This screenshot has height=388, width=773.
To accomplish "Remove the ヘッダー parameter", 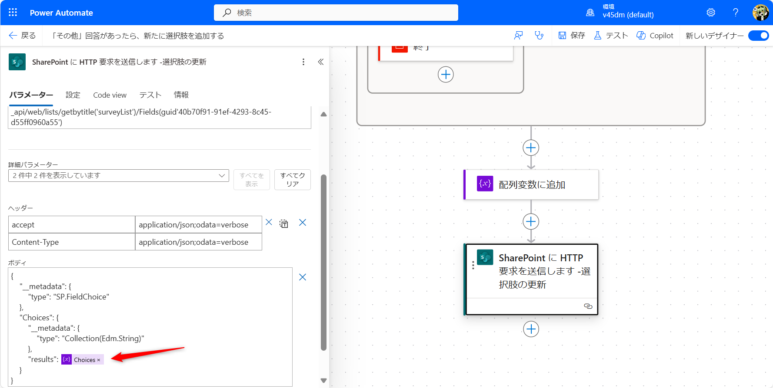I will [303, 223].
